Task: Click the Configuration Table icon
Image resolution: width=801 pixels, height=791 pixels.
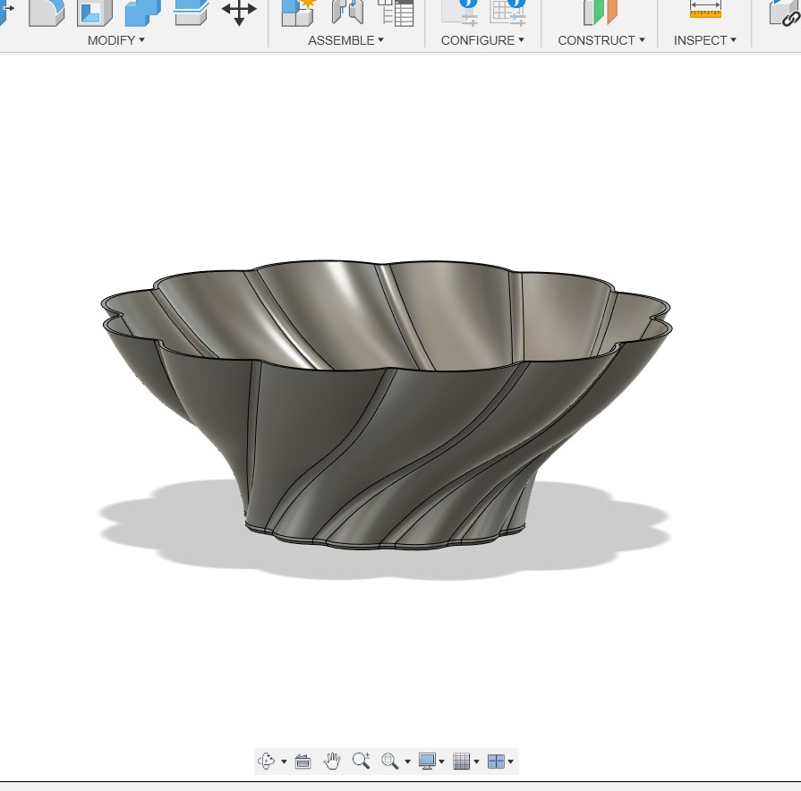Action: [x=507, y=13]
